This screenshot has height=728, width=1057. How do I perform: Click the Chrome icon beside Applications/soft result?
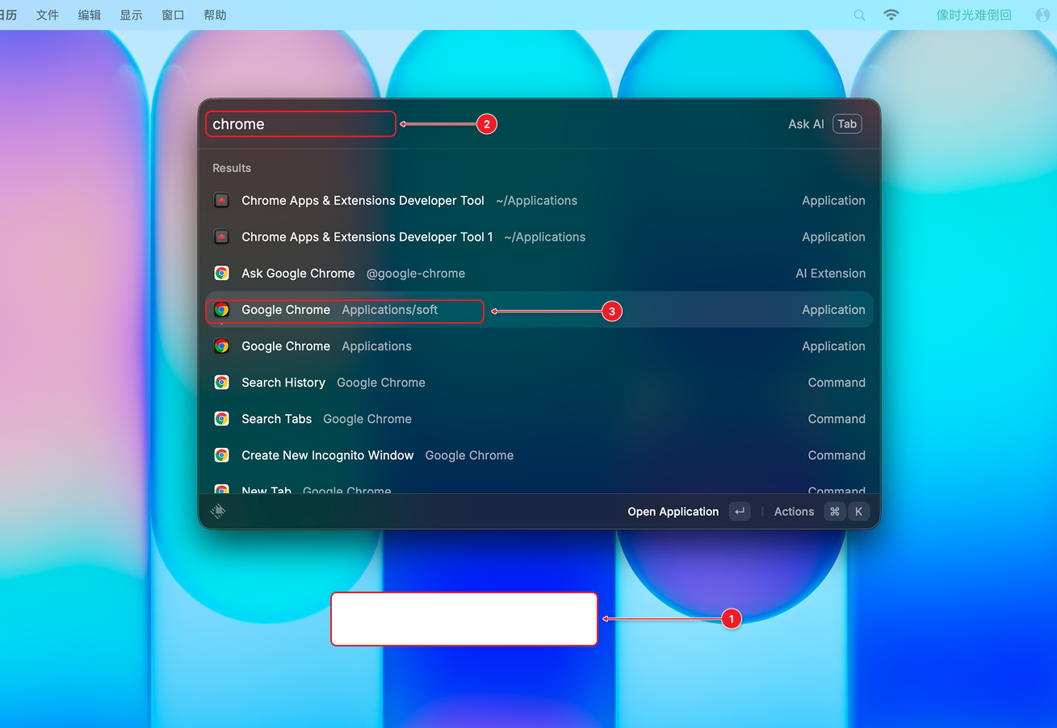tap(221, 309)
